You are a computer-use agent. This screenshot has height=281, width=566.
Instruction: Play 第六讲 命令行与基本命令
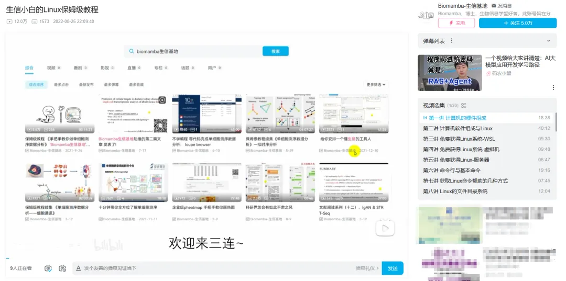tap(486, 170)
